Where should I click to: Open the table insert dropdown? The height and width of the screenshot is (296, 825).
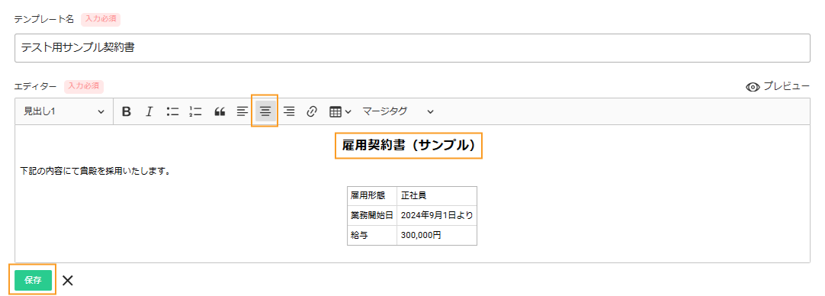pos(340,111)
